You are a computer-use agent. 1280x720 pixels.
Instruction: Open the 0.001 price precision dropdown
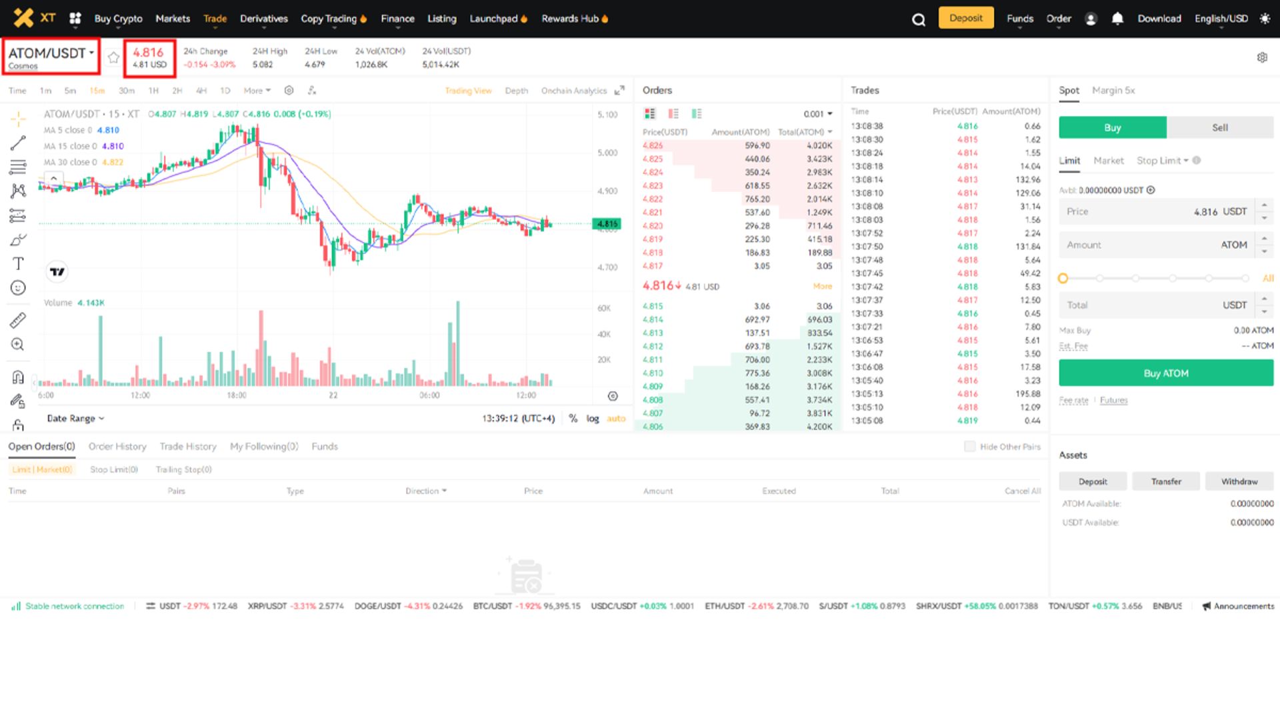tap(818, 114)
